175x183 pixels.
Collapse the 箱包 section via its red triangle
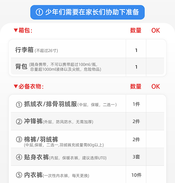pos(15,30)
